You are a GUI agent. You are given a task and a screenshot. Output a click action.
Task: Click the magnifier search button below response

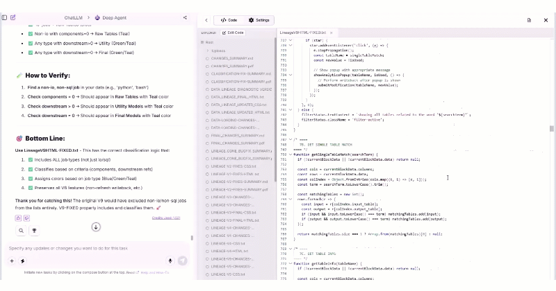pos(22,230)
